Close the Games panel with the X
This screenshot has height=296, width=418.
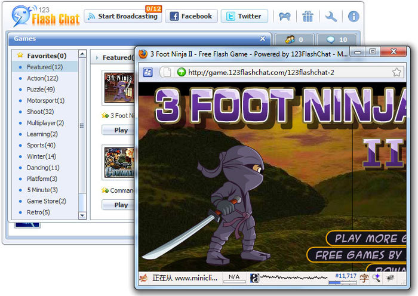click(x=263, y=39)
